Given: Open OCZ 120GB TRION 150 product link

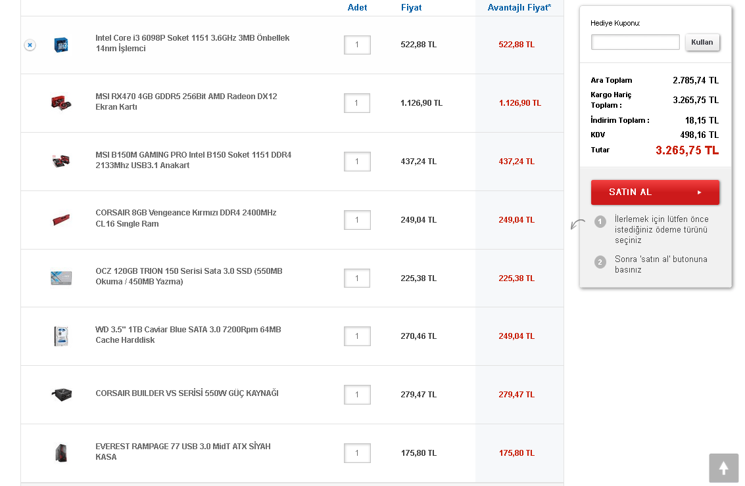Looking at the screenshot, I should point(189,276).
